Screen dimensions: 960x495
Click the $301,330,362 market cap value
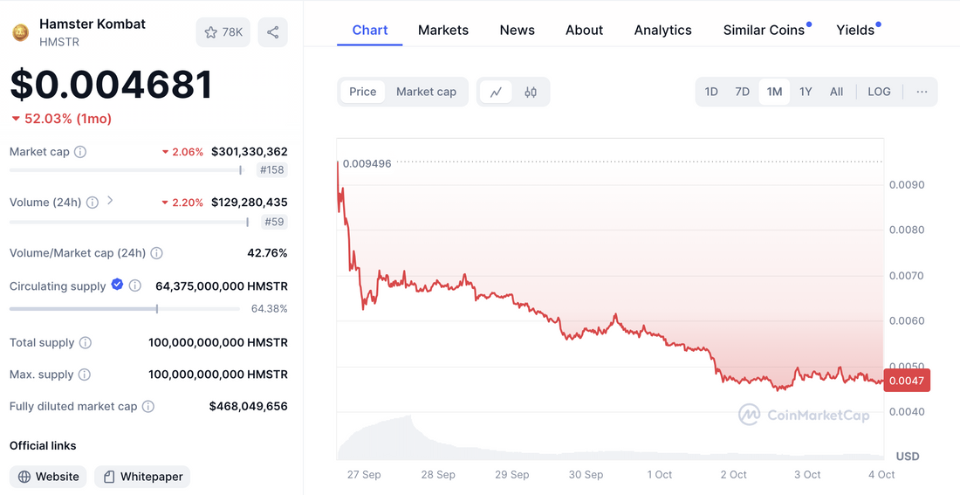click(250, 151)
